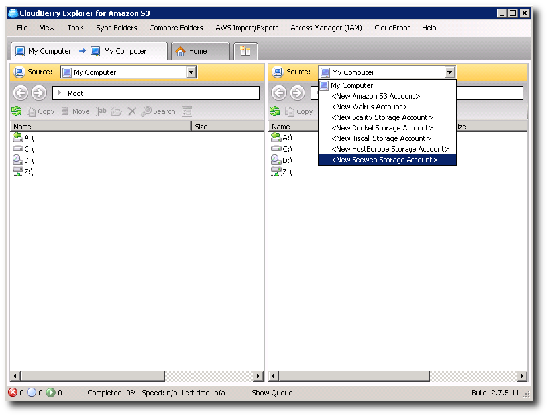
Task: Click left pane scrollbar right arrow
Action: pos(258,376)
